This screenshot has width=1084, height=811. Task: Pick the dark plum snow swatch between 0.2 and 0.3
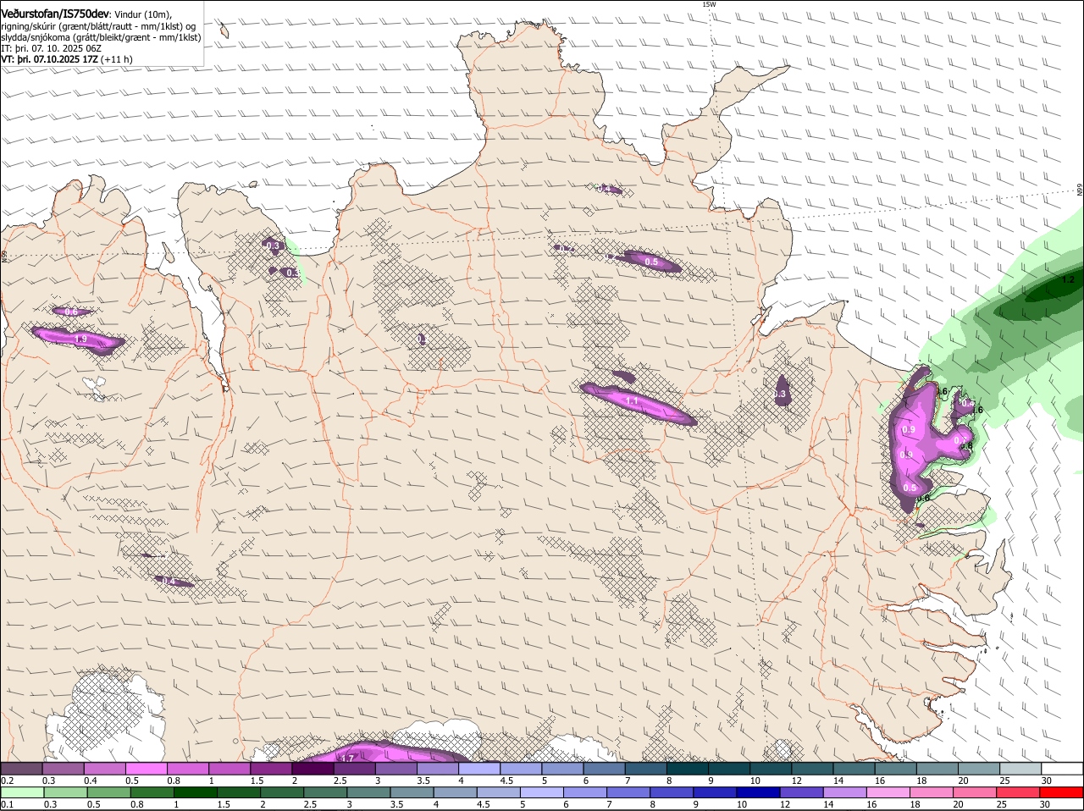point(21,769)
